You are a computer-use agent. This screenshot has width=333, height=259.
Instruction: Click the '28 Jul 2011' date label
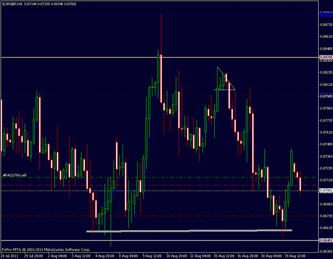pyautogui.click(x=10, y=256)
